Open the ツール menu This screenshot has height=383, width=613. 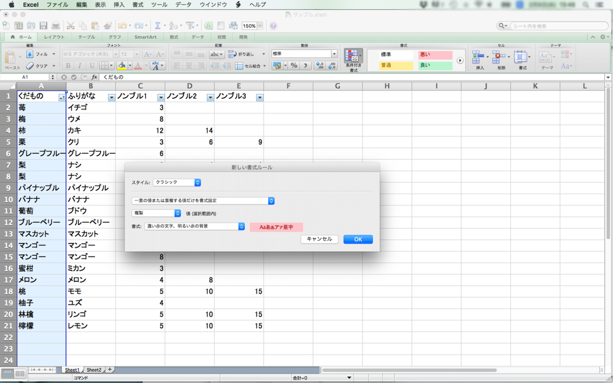coord(158,5)
